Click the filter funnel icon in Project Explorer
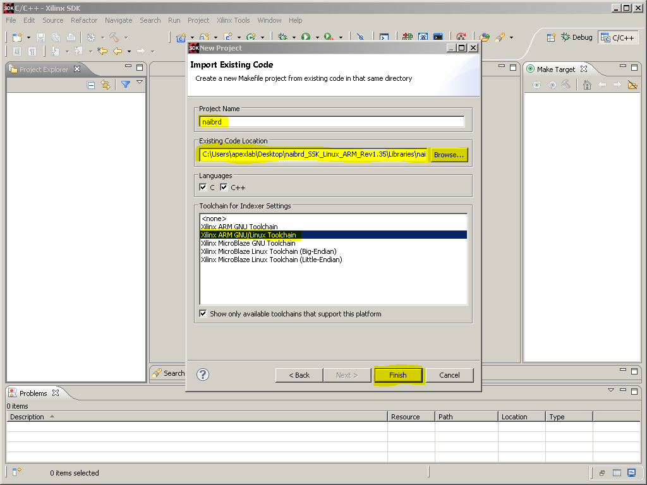647x485 pixels. pyautogui.click(x=126, y=85)
